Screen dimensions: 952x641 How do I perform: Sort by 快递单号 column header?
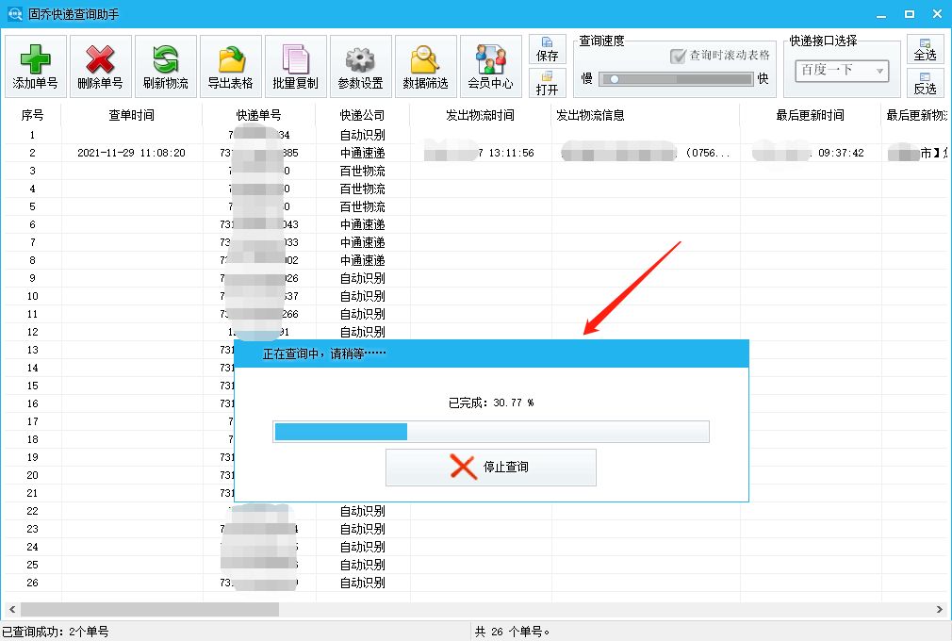click(x=258, y=115)
